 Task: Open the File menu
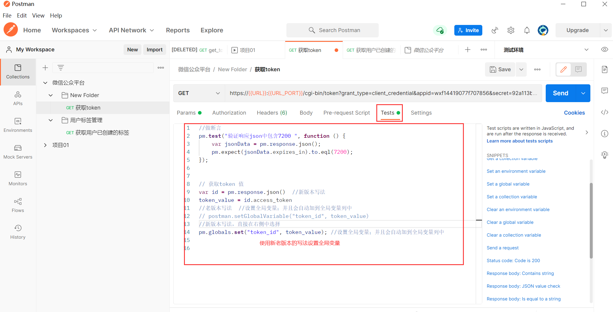pos(7,15)
